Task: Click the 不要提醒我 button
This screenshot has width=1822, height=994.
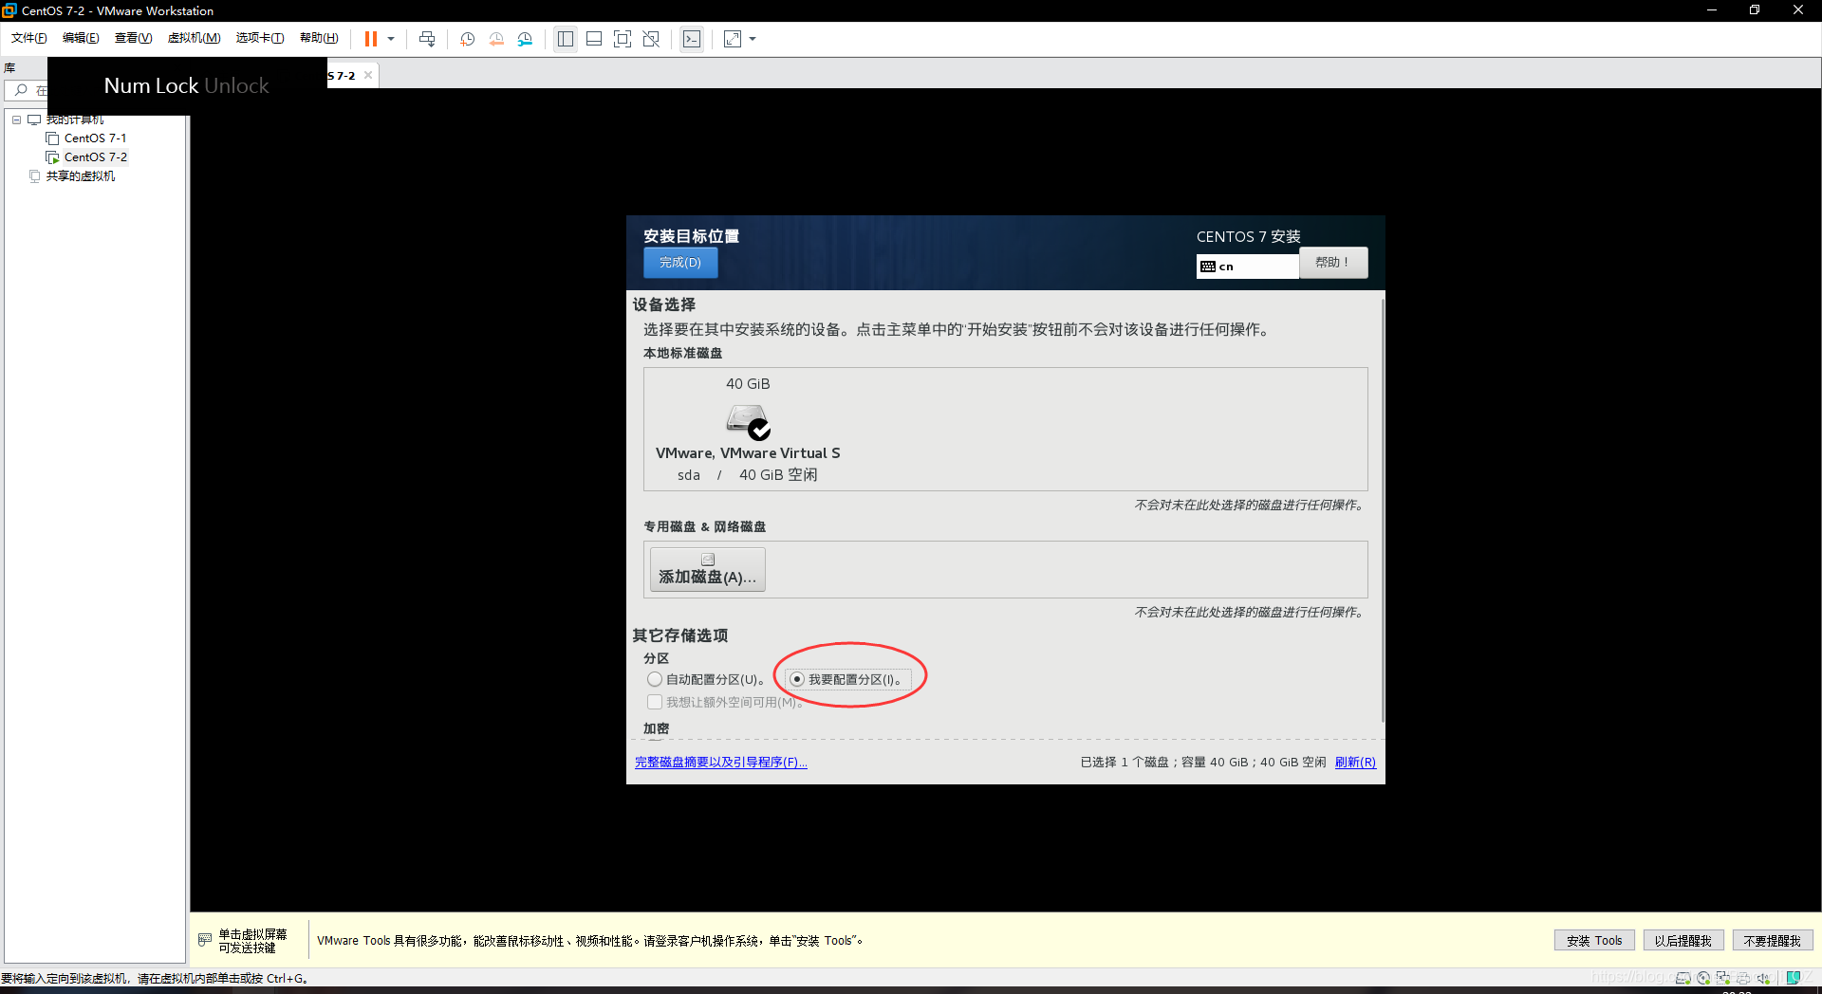Action: click(x=1773, y=941)
